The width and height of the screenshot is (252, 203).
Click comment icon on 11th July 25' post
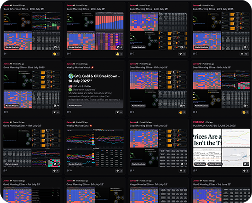pyautogui.click(x=131, y=170)
